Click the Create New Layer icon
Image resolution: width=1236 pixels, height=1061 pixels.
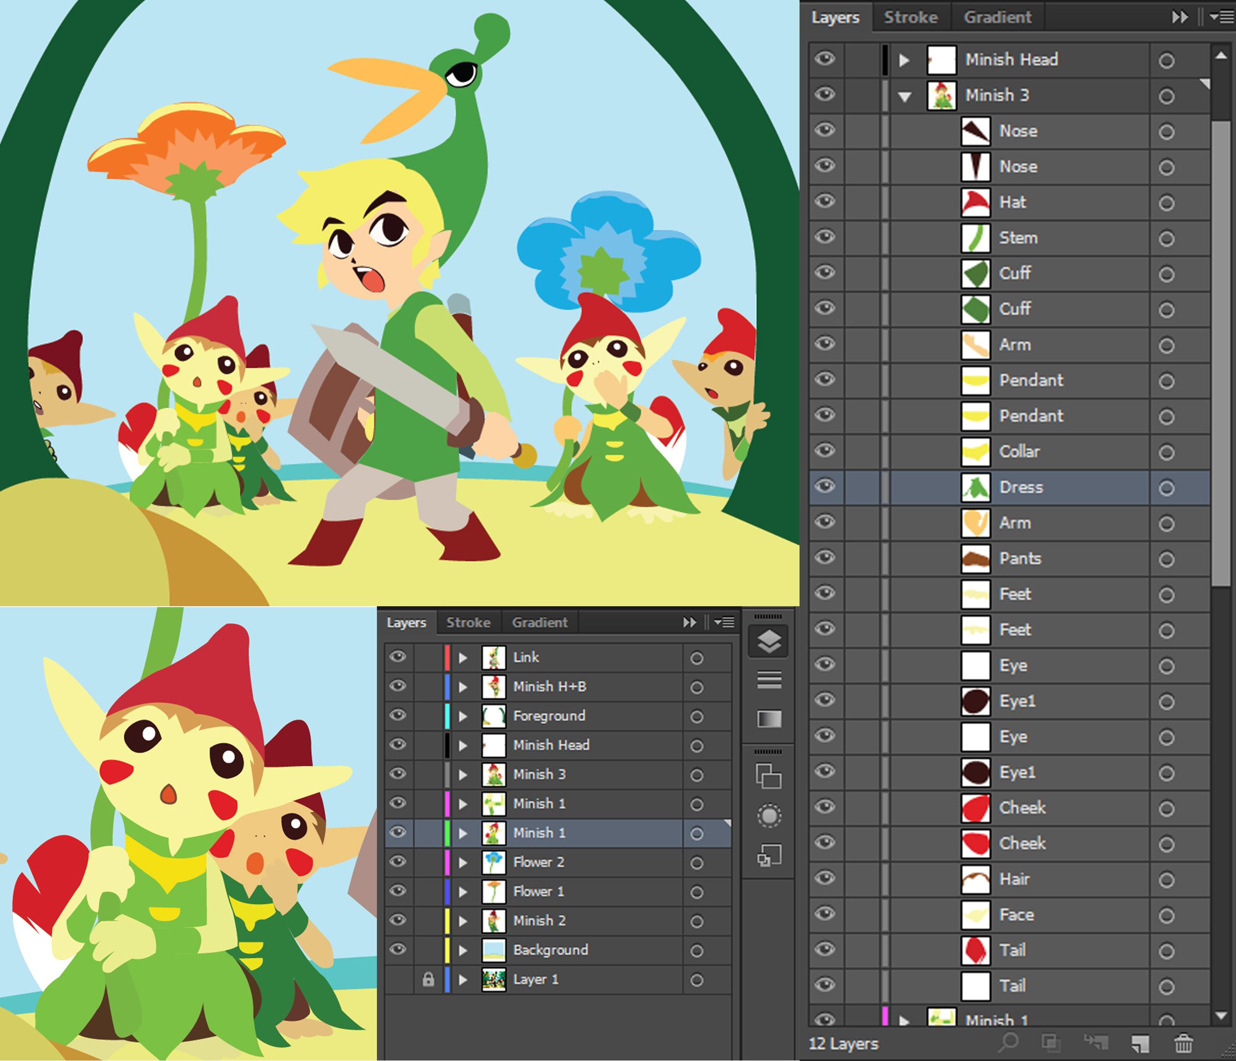tap(1140, 1043)
